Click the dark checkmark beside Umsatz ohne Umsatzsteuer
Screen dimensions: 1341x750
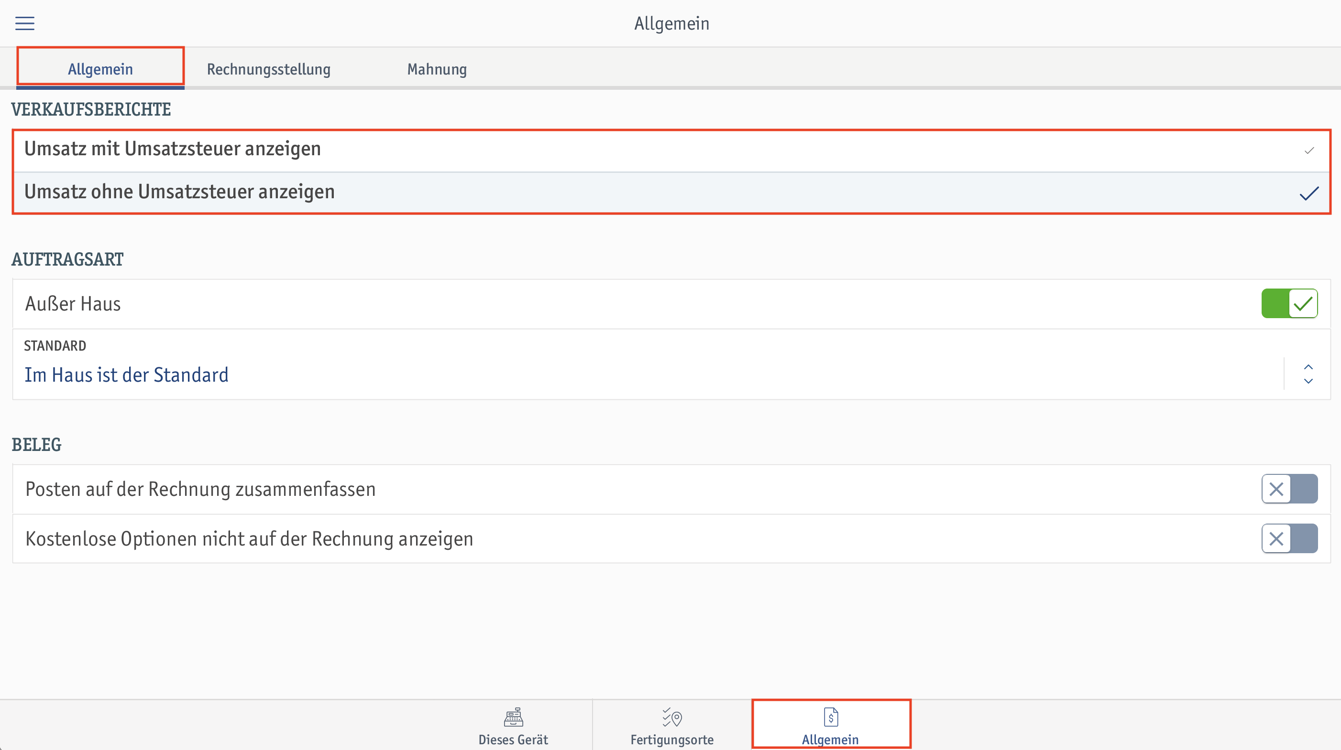(x=1309, y=193)
